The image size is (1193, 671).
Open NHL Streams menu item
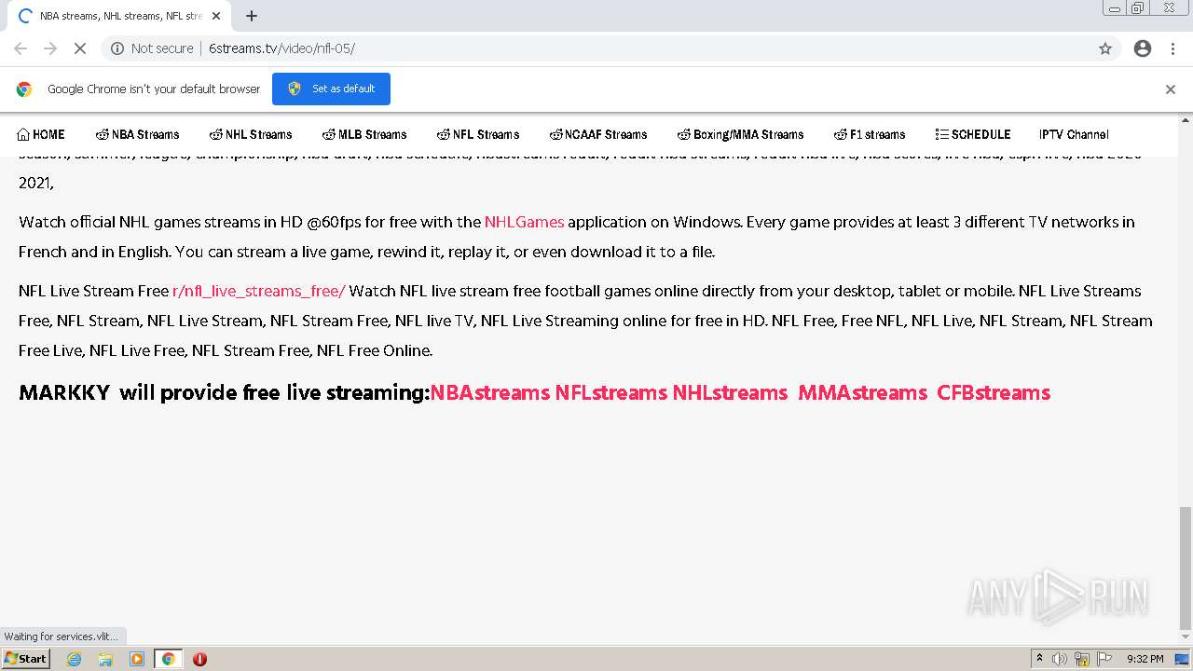coord(251,134)
